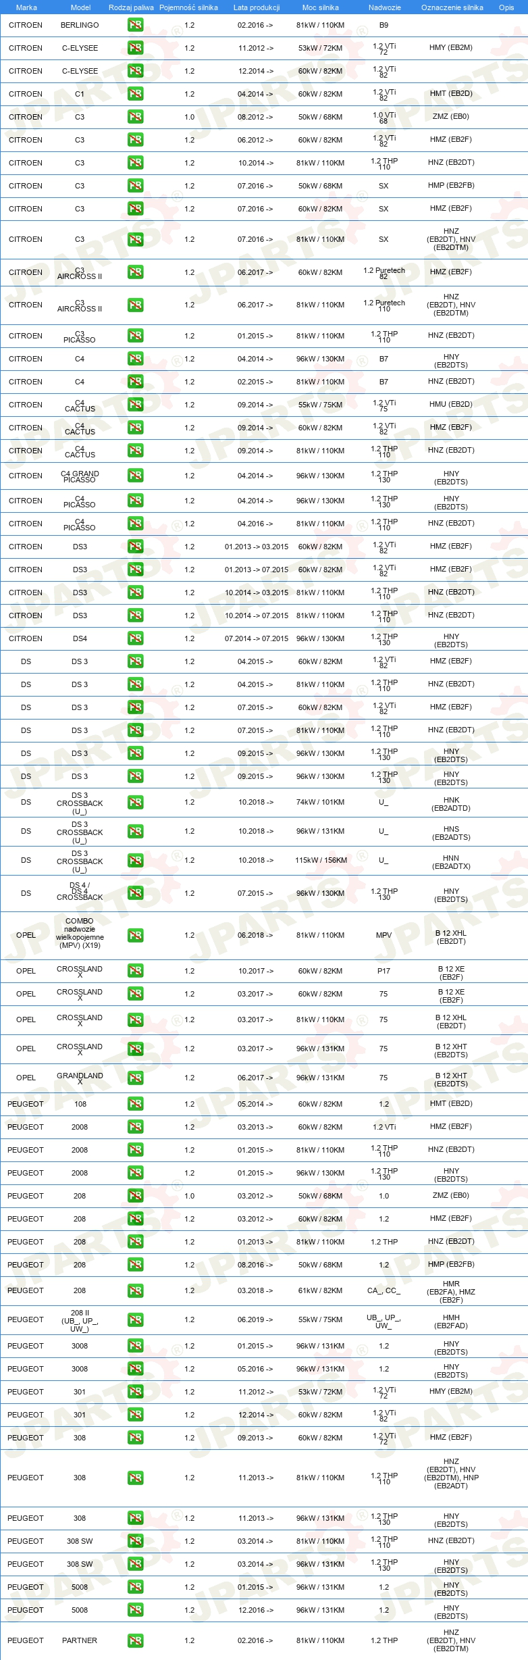The image size is (528, 1660).
Task: Click fuel icon in C4 Grand Picasso row
Action: [135, 476]
